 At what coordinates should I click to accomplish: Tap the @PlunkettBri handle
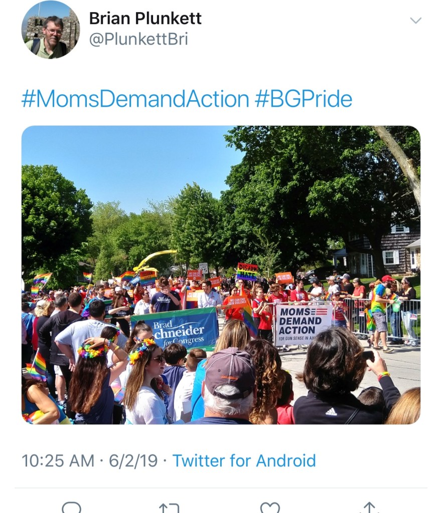pyautogui.click(x=138, y=39)
